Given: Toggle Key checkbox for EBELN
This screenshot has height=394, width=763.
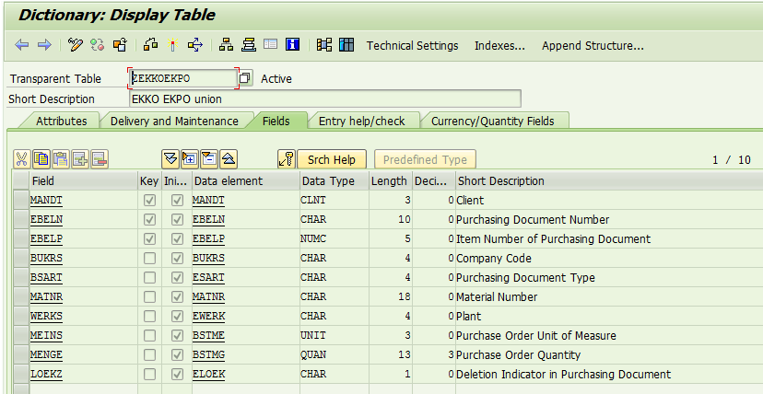Looking at the screenshot, I should click(x=150, y=220).
